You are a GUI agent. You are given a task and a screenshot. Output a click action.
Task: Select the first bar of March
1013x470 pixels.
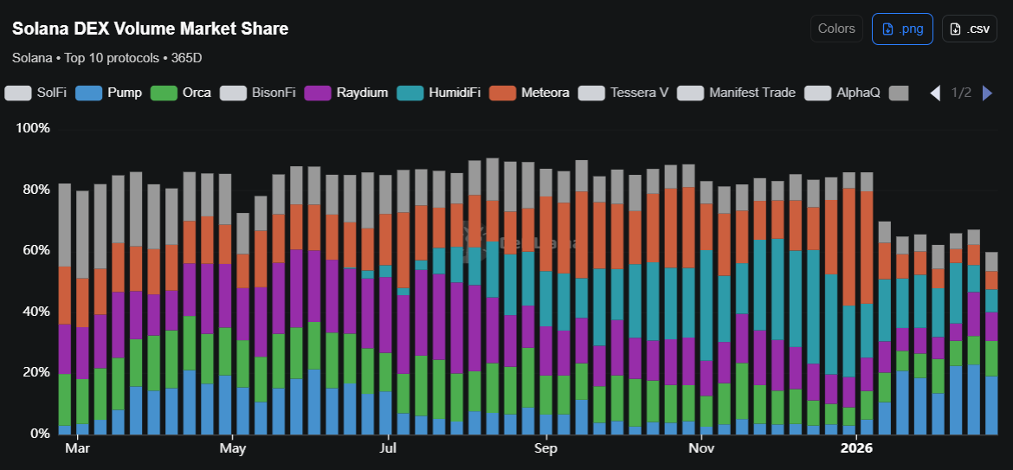tap(65, 309)
